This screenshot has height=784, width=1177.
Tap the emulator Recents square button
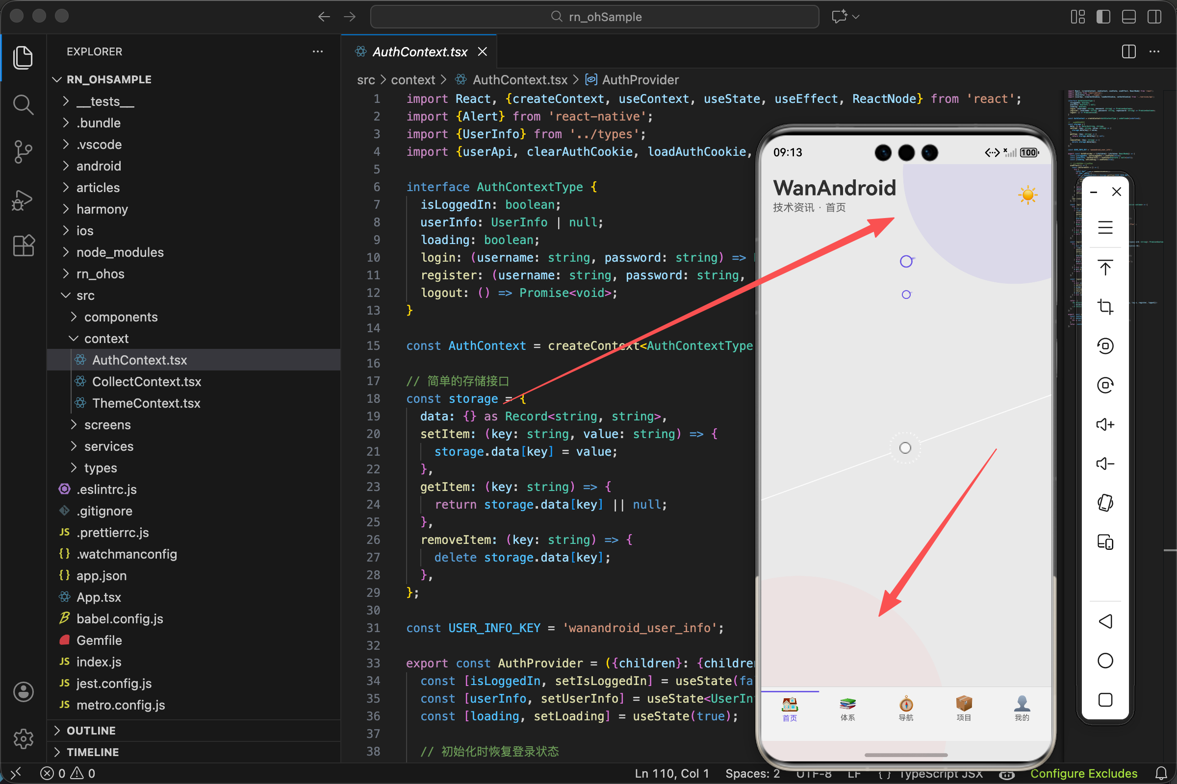tap(1105, 700)
